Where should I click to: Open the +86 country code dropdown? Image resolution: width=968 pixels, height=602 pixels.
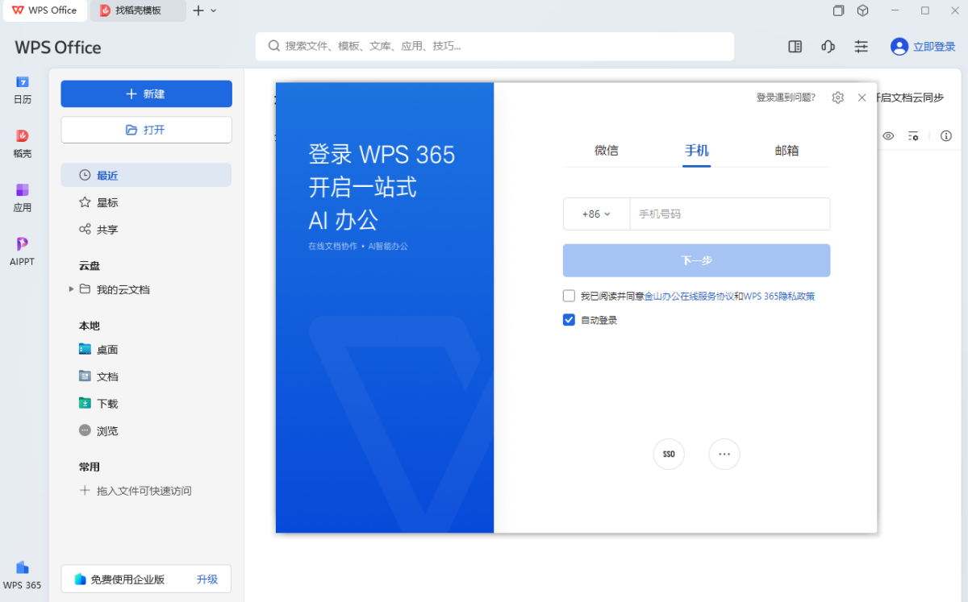click(x=596, y=214)
